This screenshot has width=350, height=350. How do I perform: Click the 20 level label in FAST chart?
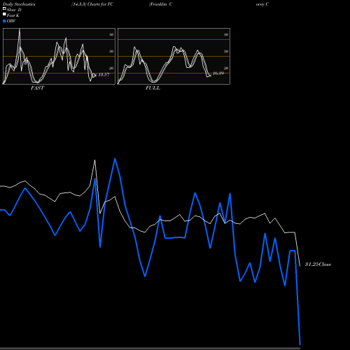(x=111, y=68)
